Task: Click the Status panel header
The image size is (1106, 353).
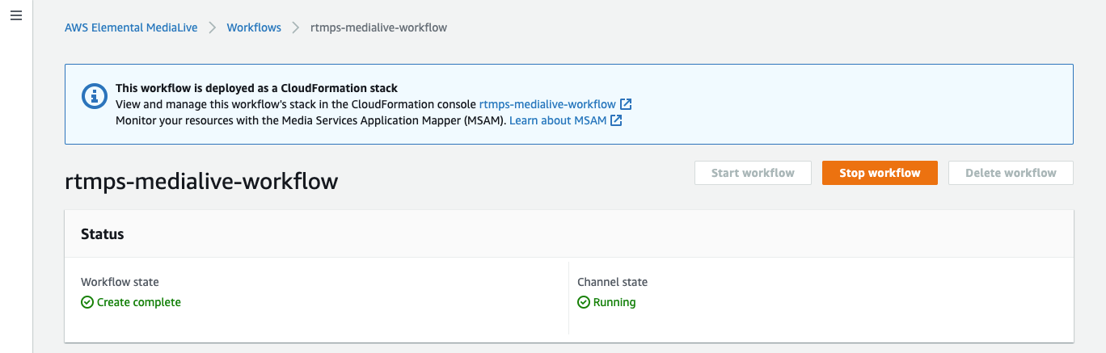Action: 569,234
